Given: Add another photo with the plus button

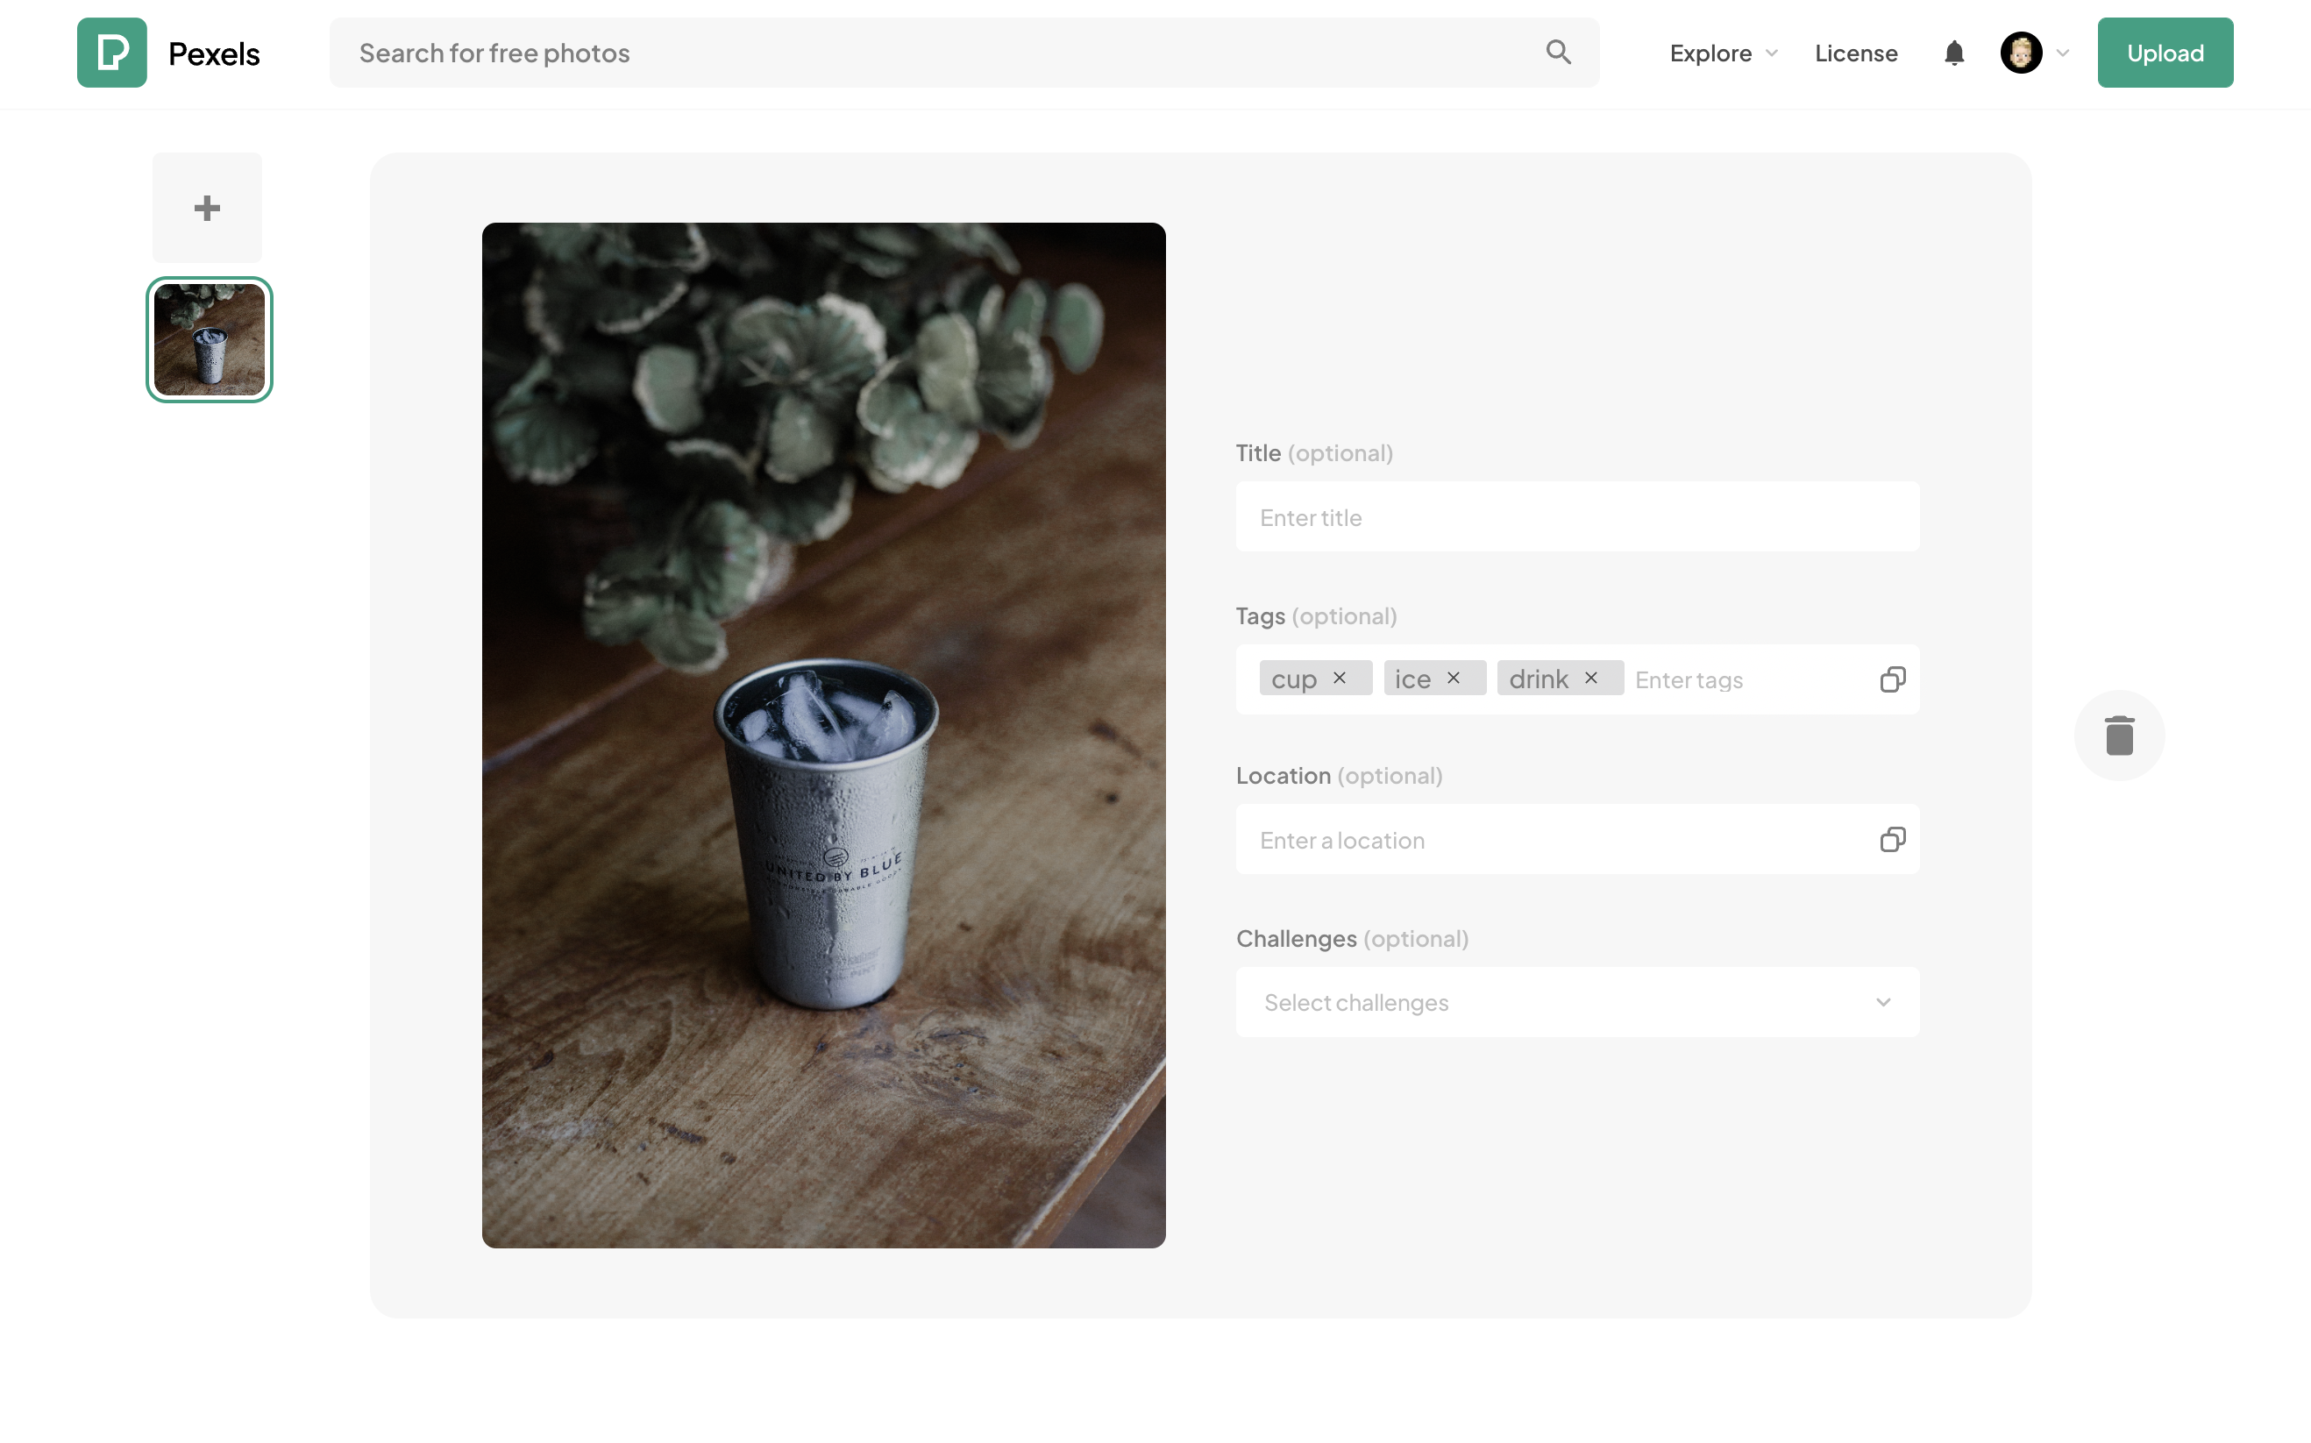Looking at the screenshot, I should (207, 208).
